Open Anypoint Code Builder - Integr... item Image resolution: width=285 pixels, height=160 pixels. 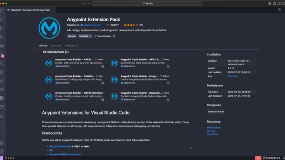pos(140,79)
